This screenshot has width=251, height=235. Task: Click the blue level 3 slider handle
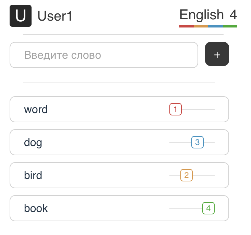click(x=198, y=142)
